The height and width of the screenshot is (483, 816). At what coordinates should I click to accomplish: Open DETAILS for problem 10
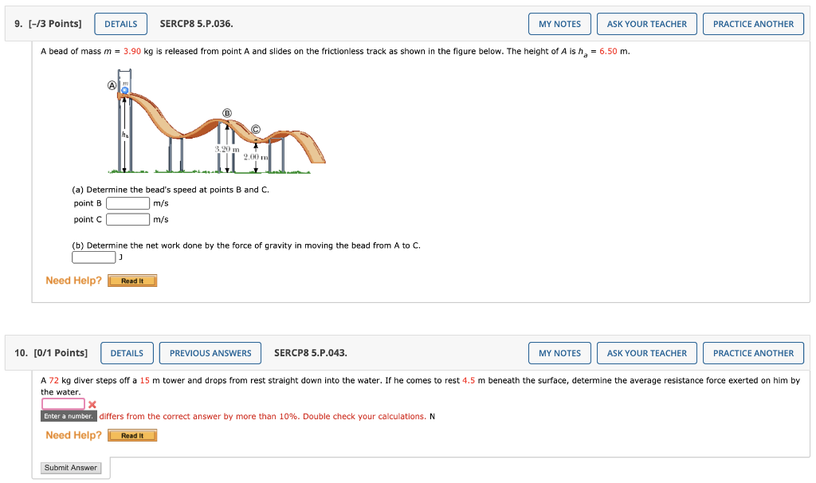(127, 352)
